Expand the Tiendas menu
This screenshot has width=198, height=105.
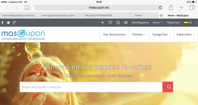click(x=139, y=34)
